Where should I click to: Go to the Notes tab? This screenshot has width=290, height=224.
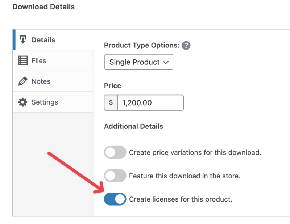[x=41, y=81]
